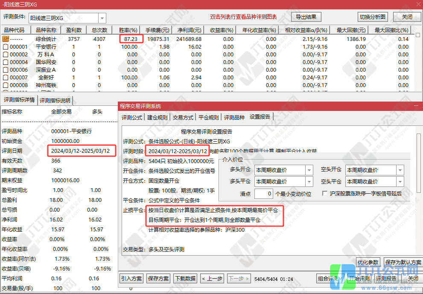Expand the 多头开仓 price dropdown

tap(308, 170)
